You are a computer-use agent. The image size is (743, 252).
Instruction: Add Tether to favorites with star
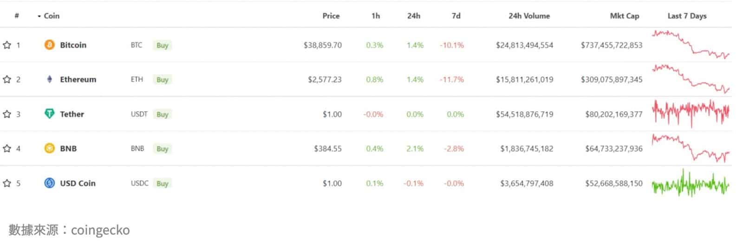click(x=7, y=114)
